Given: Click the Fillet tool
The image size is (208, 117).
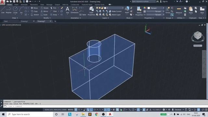Looking at the screenshot, I should point(54,11).
